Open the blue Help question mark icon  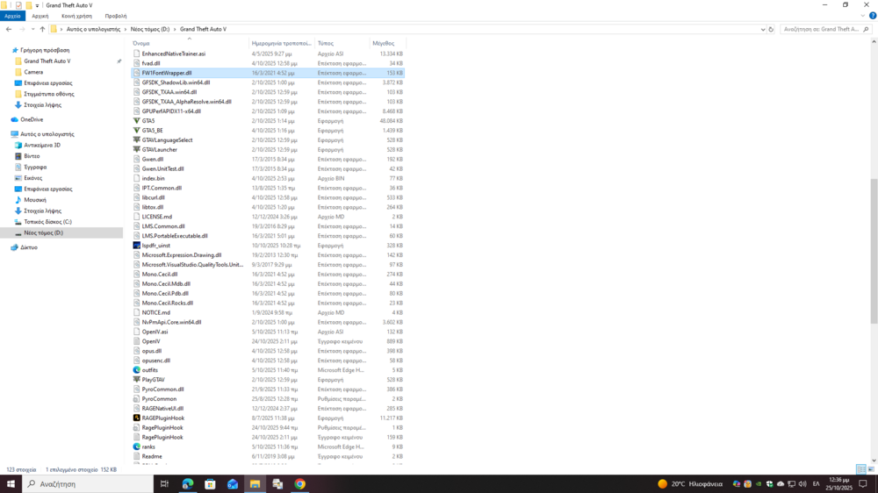(x=872, y=16)
